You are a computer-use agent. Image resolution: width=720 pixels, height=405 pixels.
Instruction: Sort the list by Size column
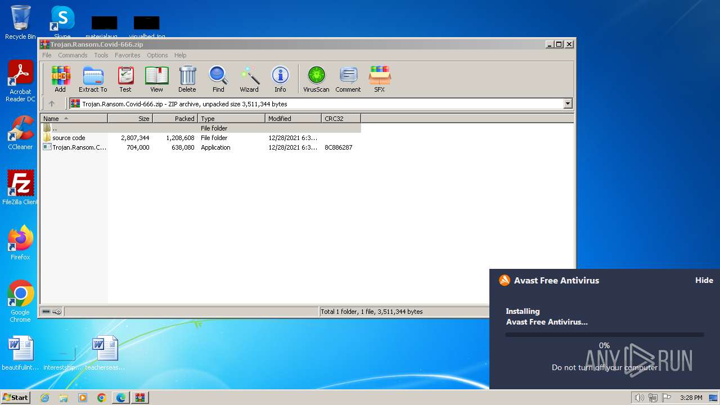click(x=130, y=118)
